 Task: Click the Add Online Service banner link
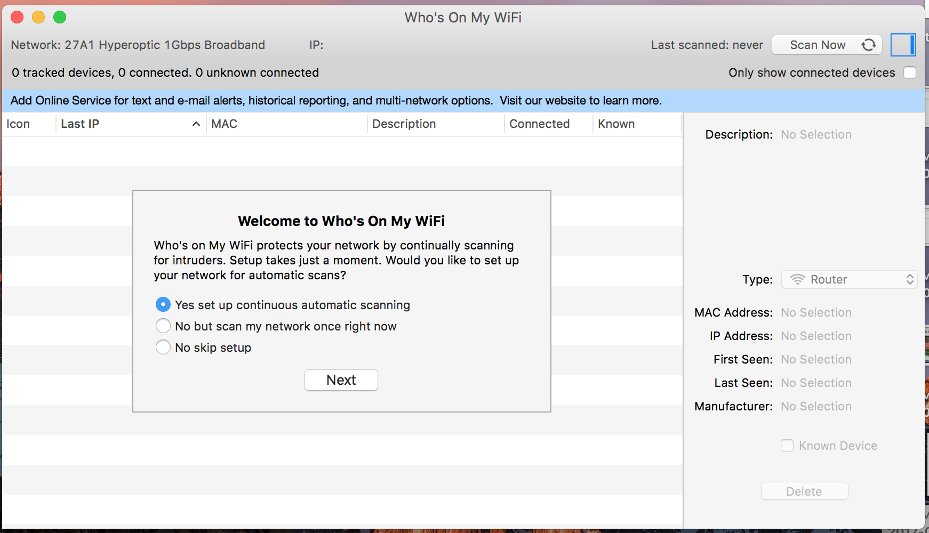click(336, 100)
